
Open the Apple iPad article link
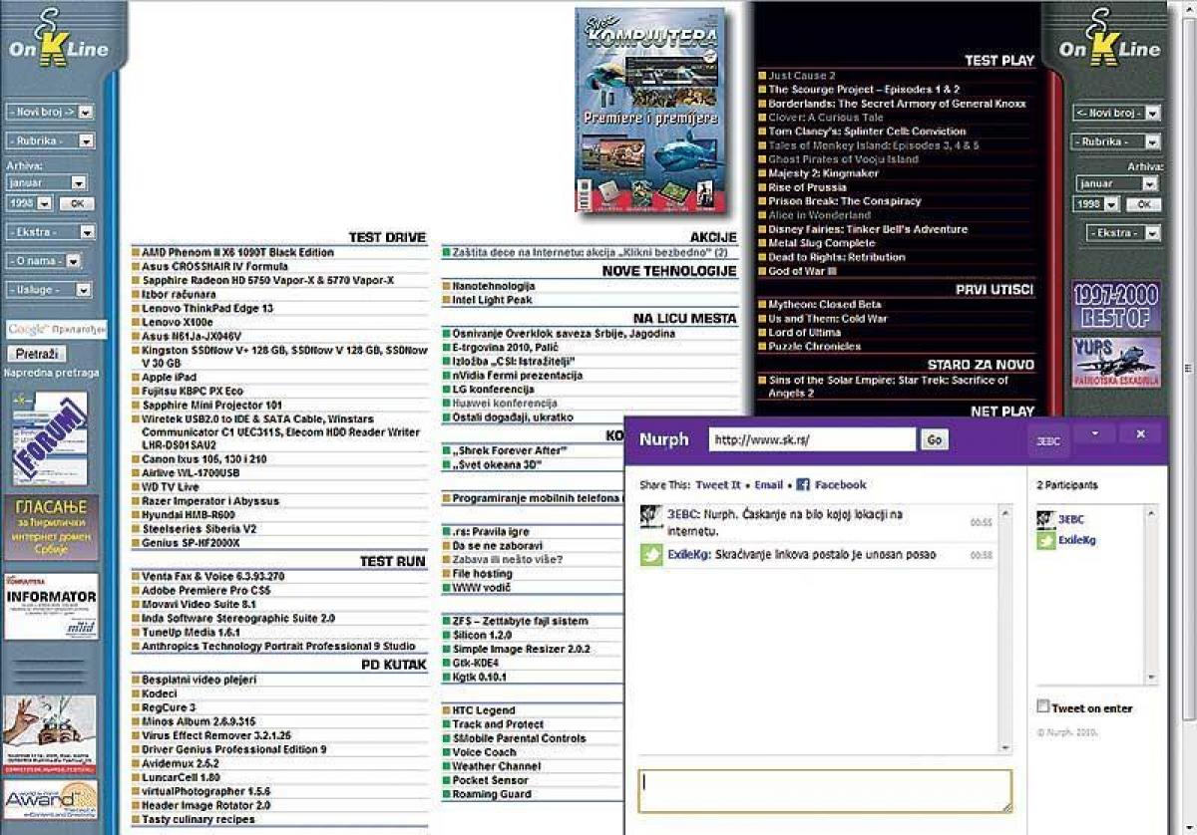click(x=169, y=379)
